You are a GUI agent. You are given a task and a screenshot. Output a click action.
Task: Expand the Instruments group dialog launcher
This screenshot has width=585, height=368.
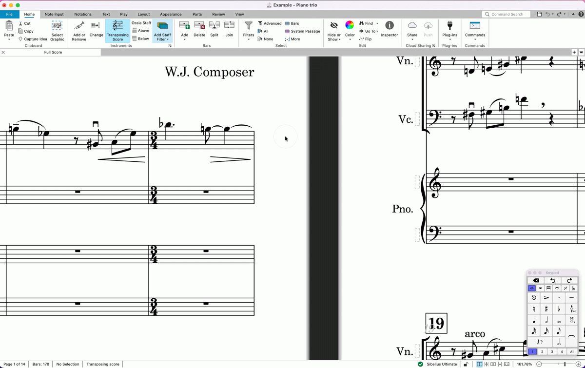170,46
